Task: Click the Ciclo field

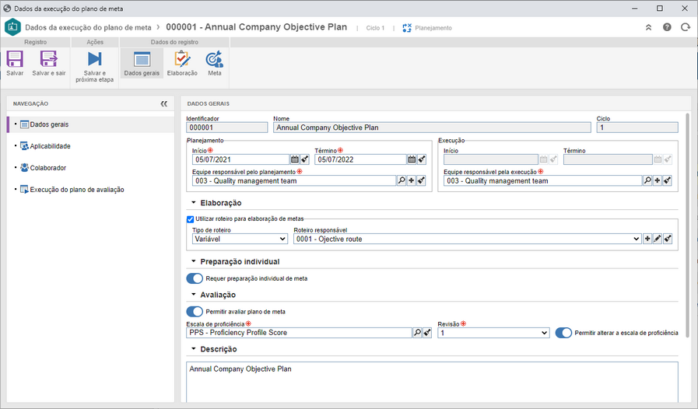Action: 637,128
